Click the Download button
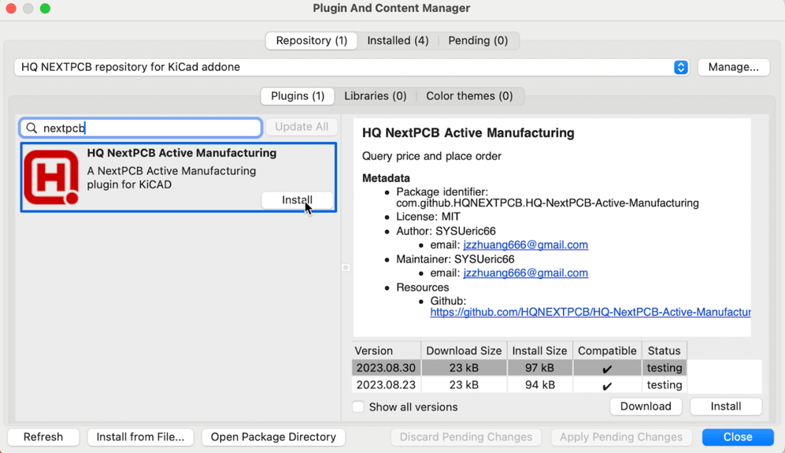Viewport: 785px width, 453px height. [x=646, y=407]
